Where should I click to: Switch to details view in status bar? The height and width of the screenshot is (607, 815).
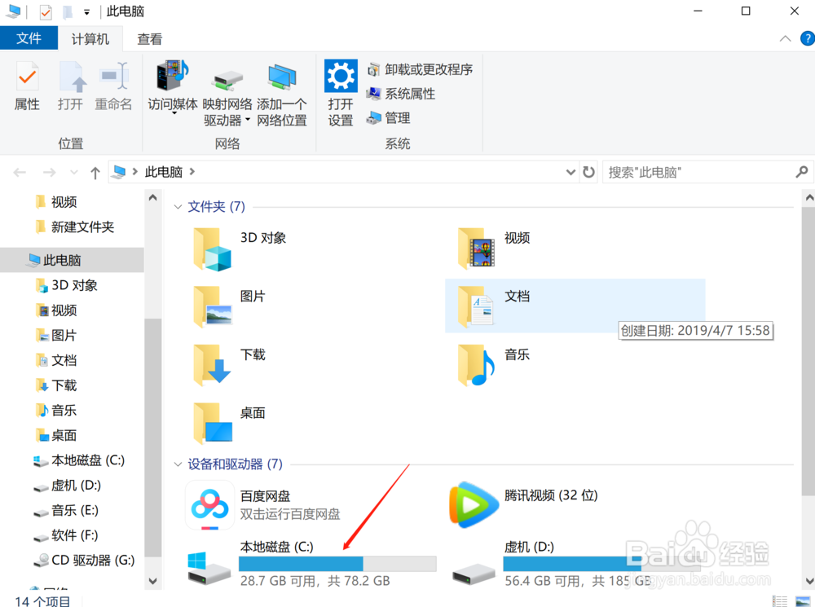779,601
